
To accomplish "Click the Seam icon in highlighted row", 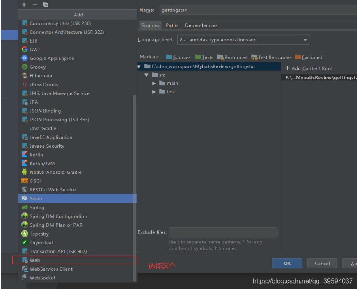I will [x=25, y=198].
